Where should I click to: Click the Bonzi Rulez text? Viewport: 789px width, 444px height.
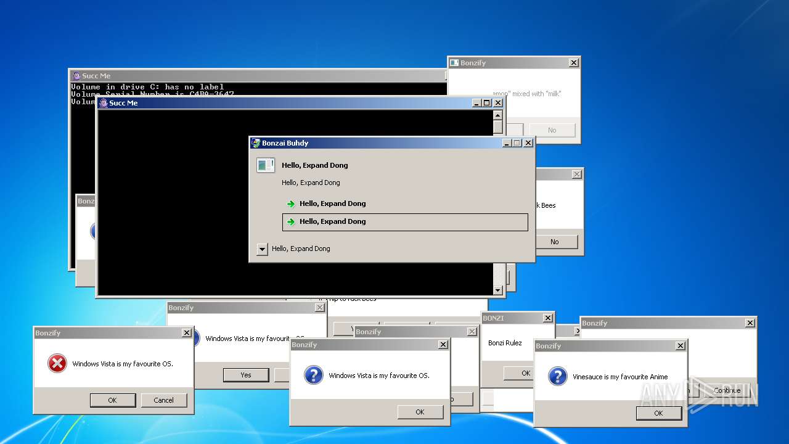point(505,343)
